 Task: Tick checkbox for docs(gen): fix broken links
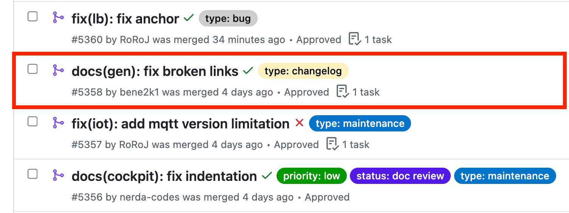pos(33,69)
